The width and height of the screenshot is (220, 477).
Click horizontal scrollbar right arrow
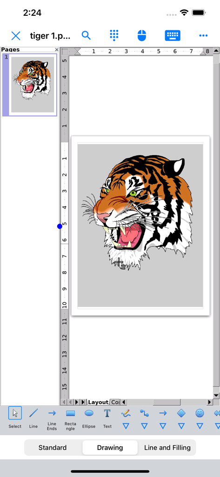click(209, 402)
